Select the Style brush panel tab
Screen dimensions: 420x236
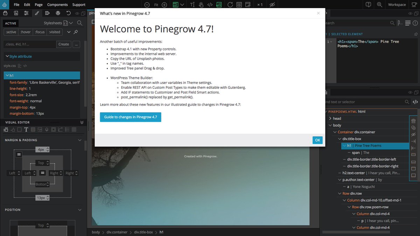tap(37, 13)
